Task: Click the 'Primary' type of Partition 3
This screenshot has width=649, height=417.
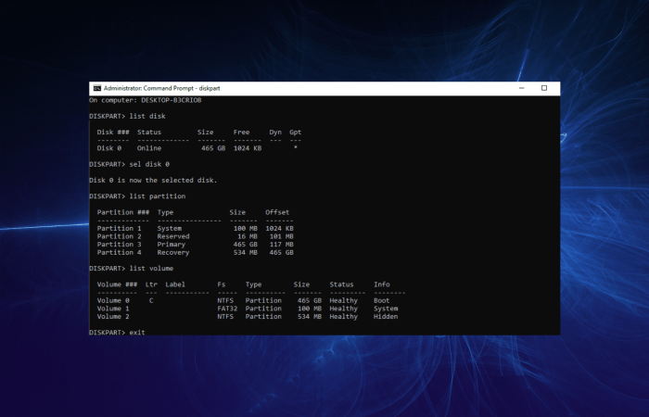Action: tap(171, 245)
